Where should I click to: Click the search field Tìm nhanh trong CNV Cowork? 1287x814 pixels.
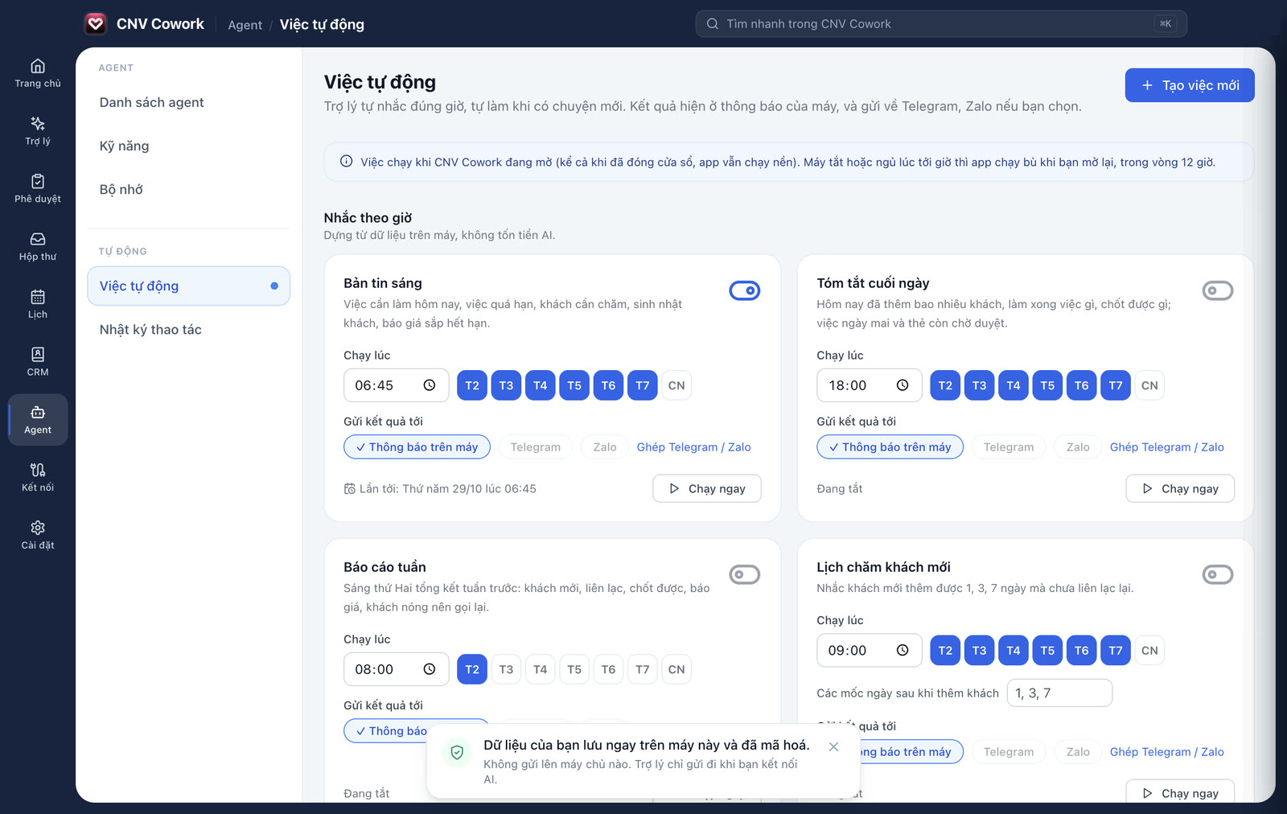coord(941,24)
